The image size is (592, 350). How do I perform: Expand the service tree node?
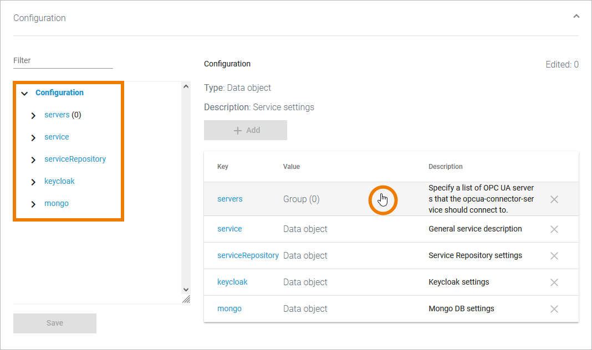(x=33, y=138)
